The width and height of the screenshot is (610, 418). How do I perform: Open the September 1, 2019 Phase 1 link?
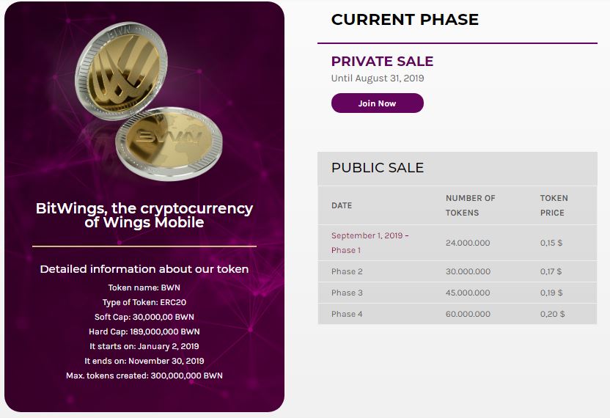[x=370, y=243]
